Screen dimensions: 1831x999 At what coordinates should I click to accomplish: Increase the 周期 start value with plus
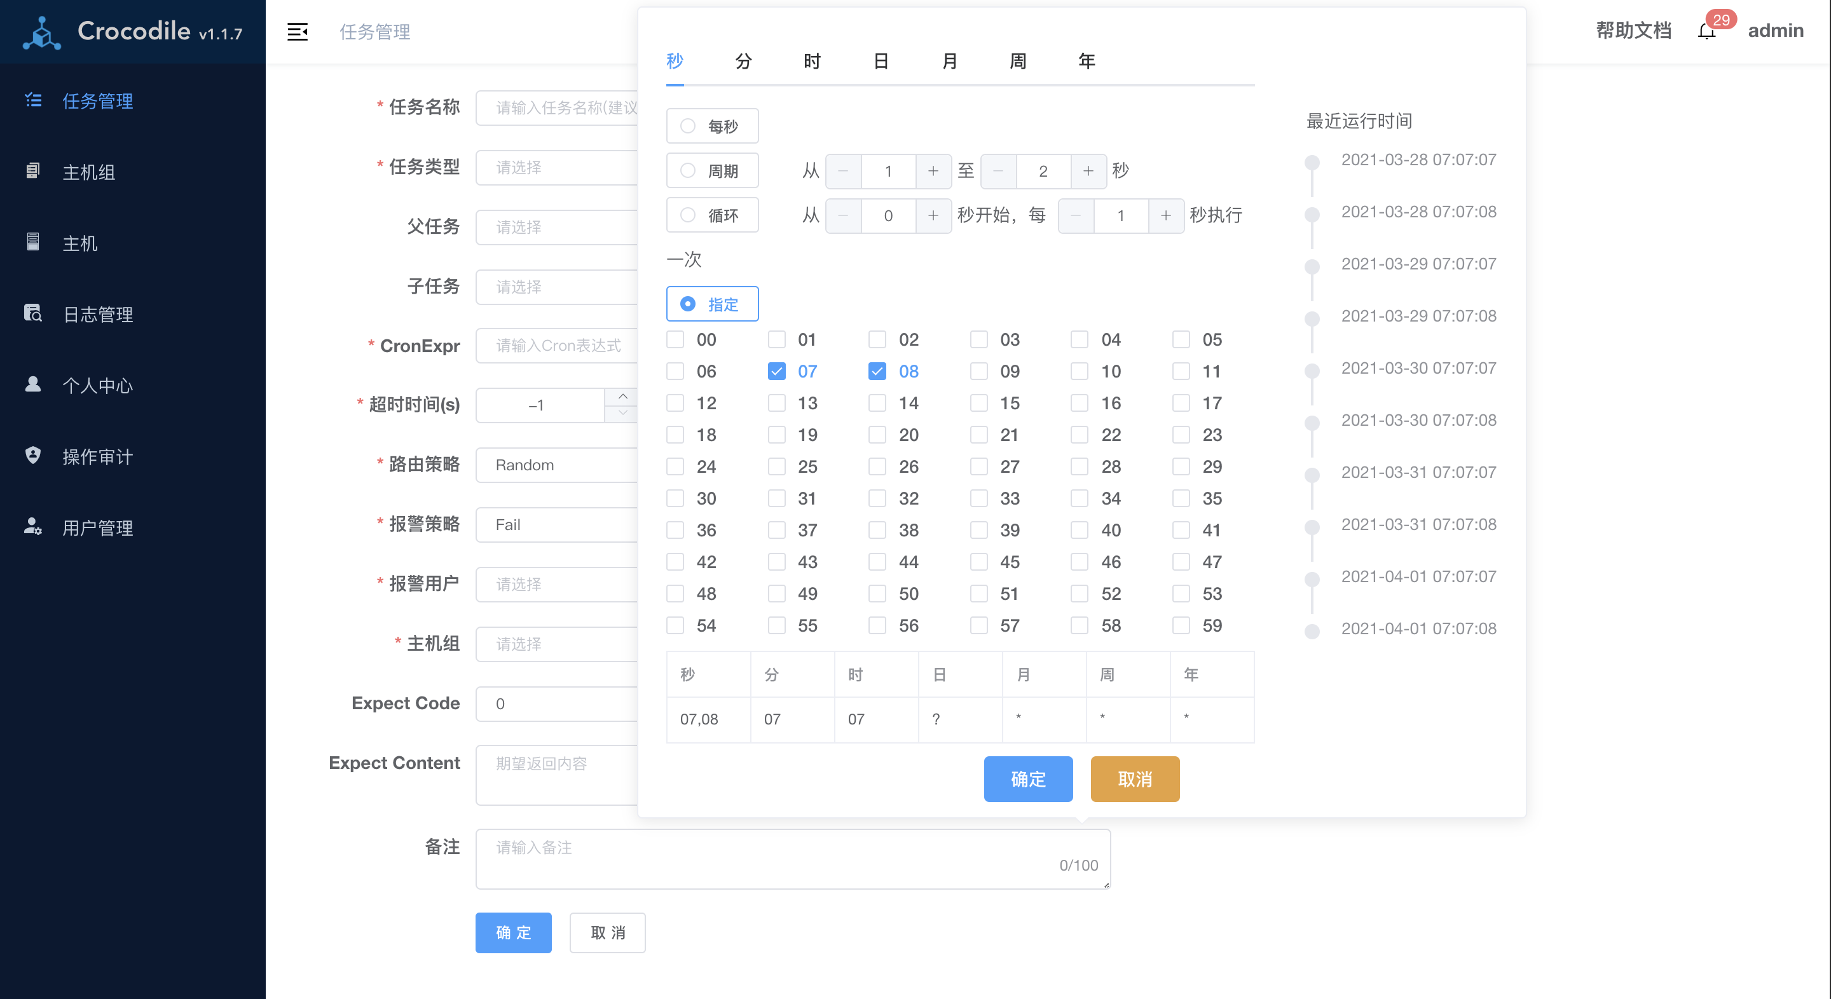click(x=933, y=171)
